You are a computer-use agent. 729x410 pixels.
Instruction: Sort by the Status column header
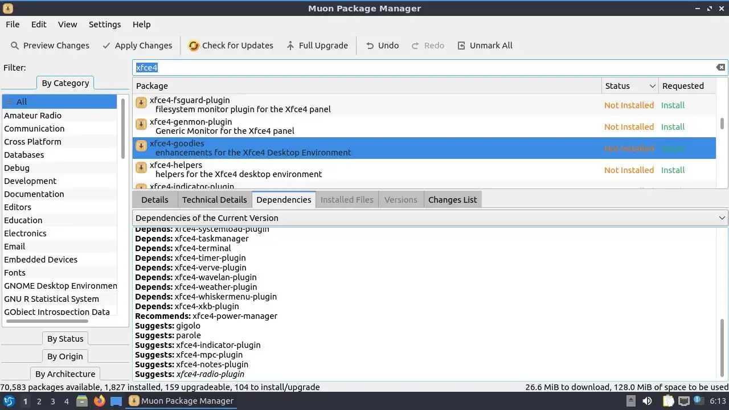[630, 86]
